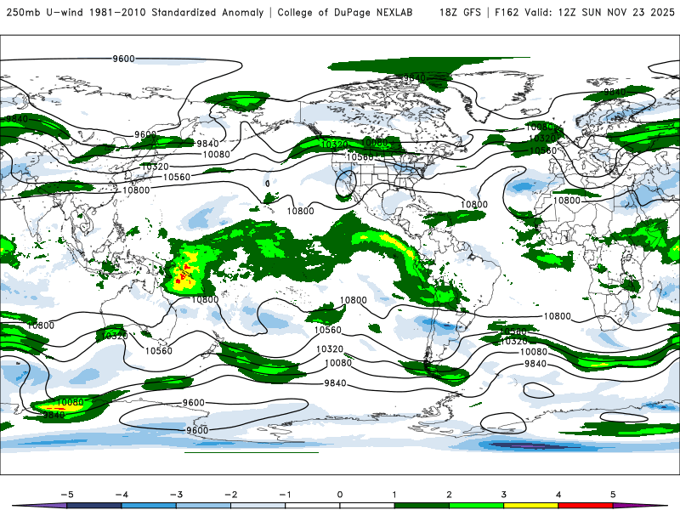Click the dark green 1 to 2 colorbar segment
Image resolution: width=680 pixels, height=510 pixels.
click(x=422, y=506)
